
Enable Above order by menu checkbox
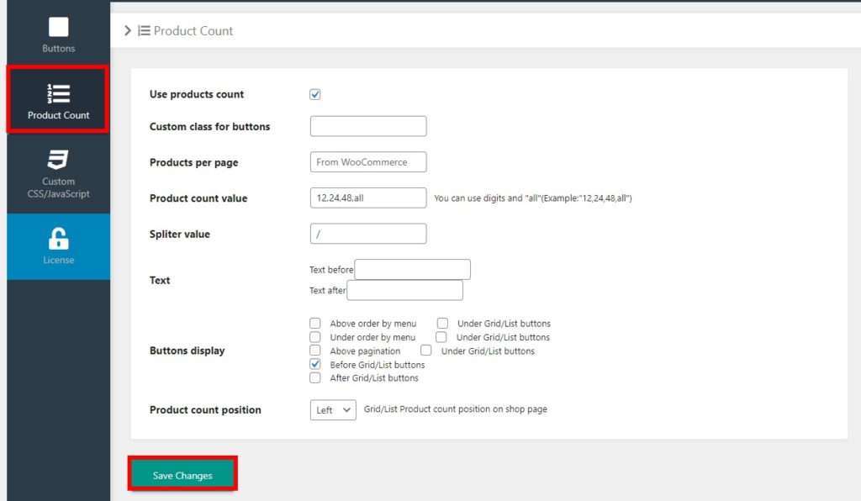315,323
